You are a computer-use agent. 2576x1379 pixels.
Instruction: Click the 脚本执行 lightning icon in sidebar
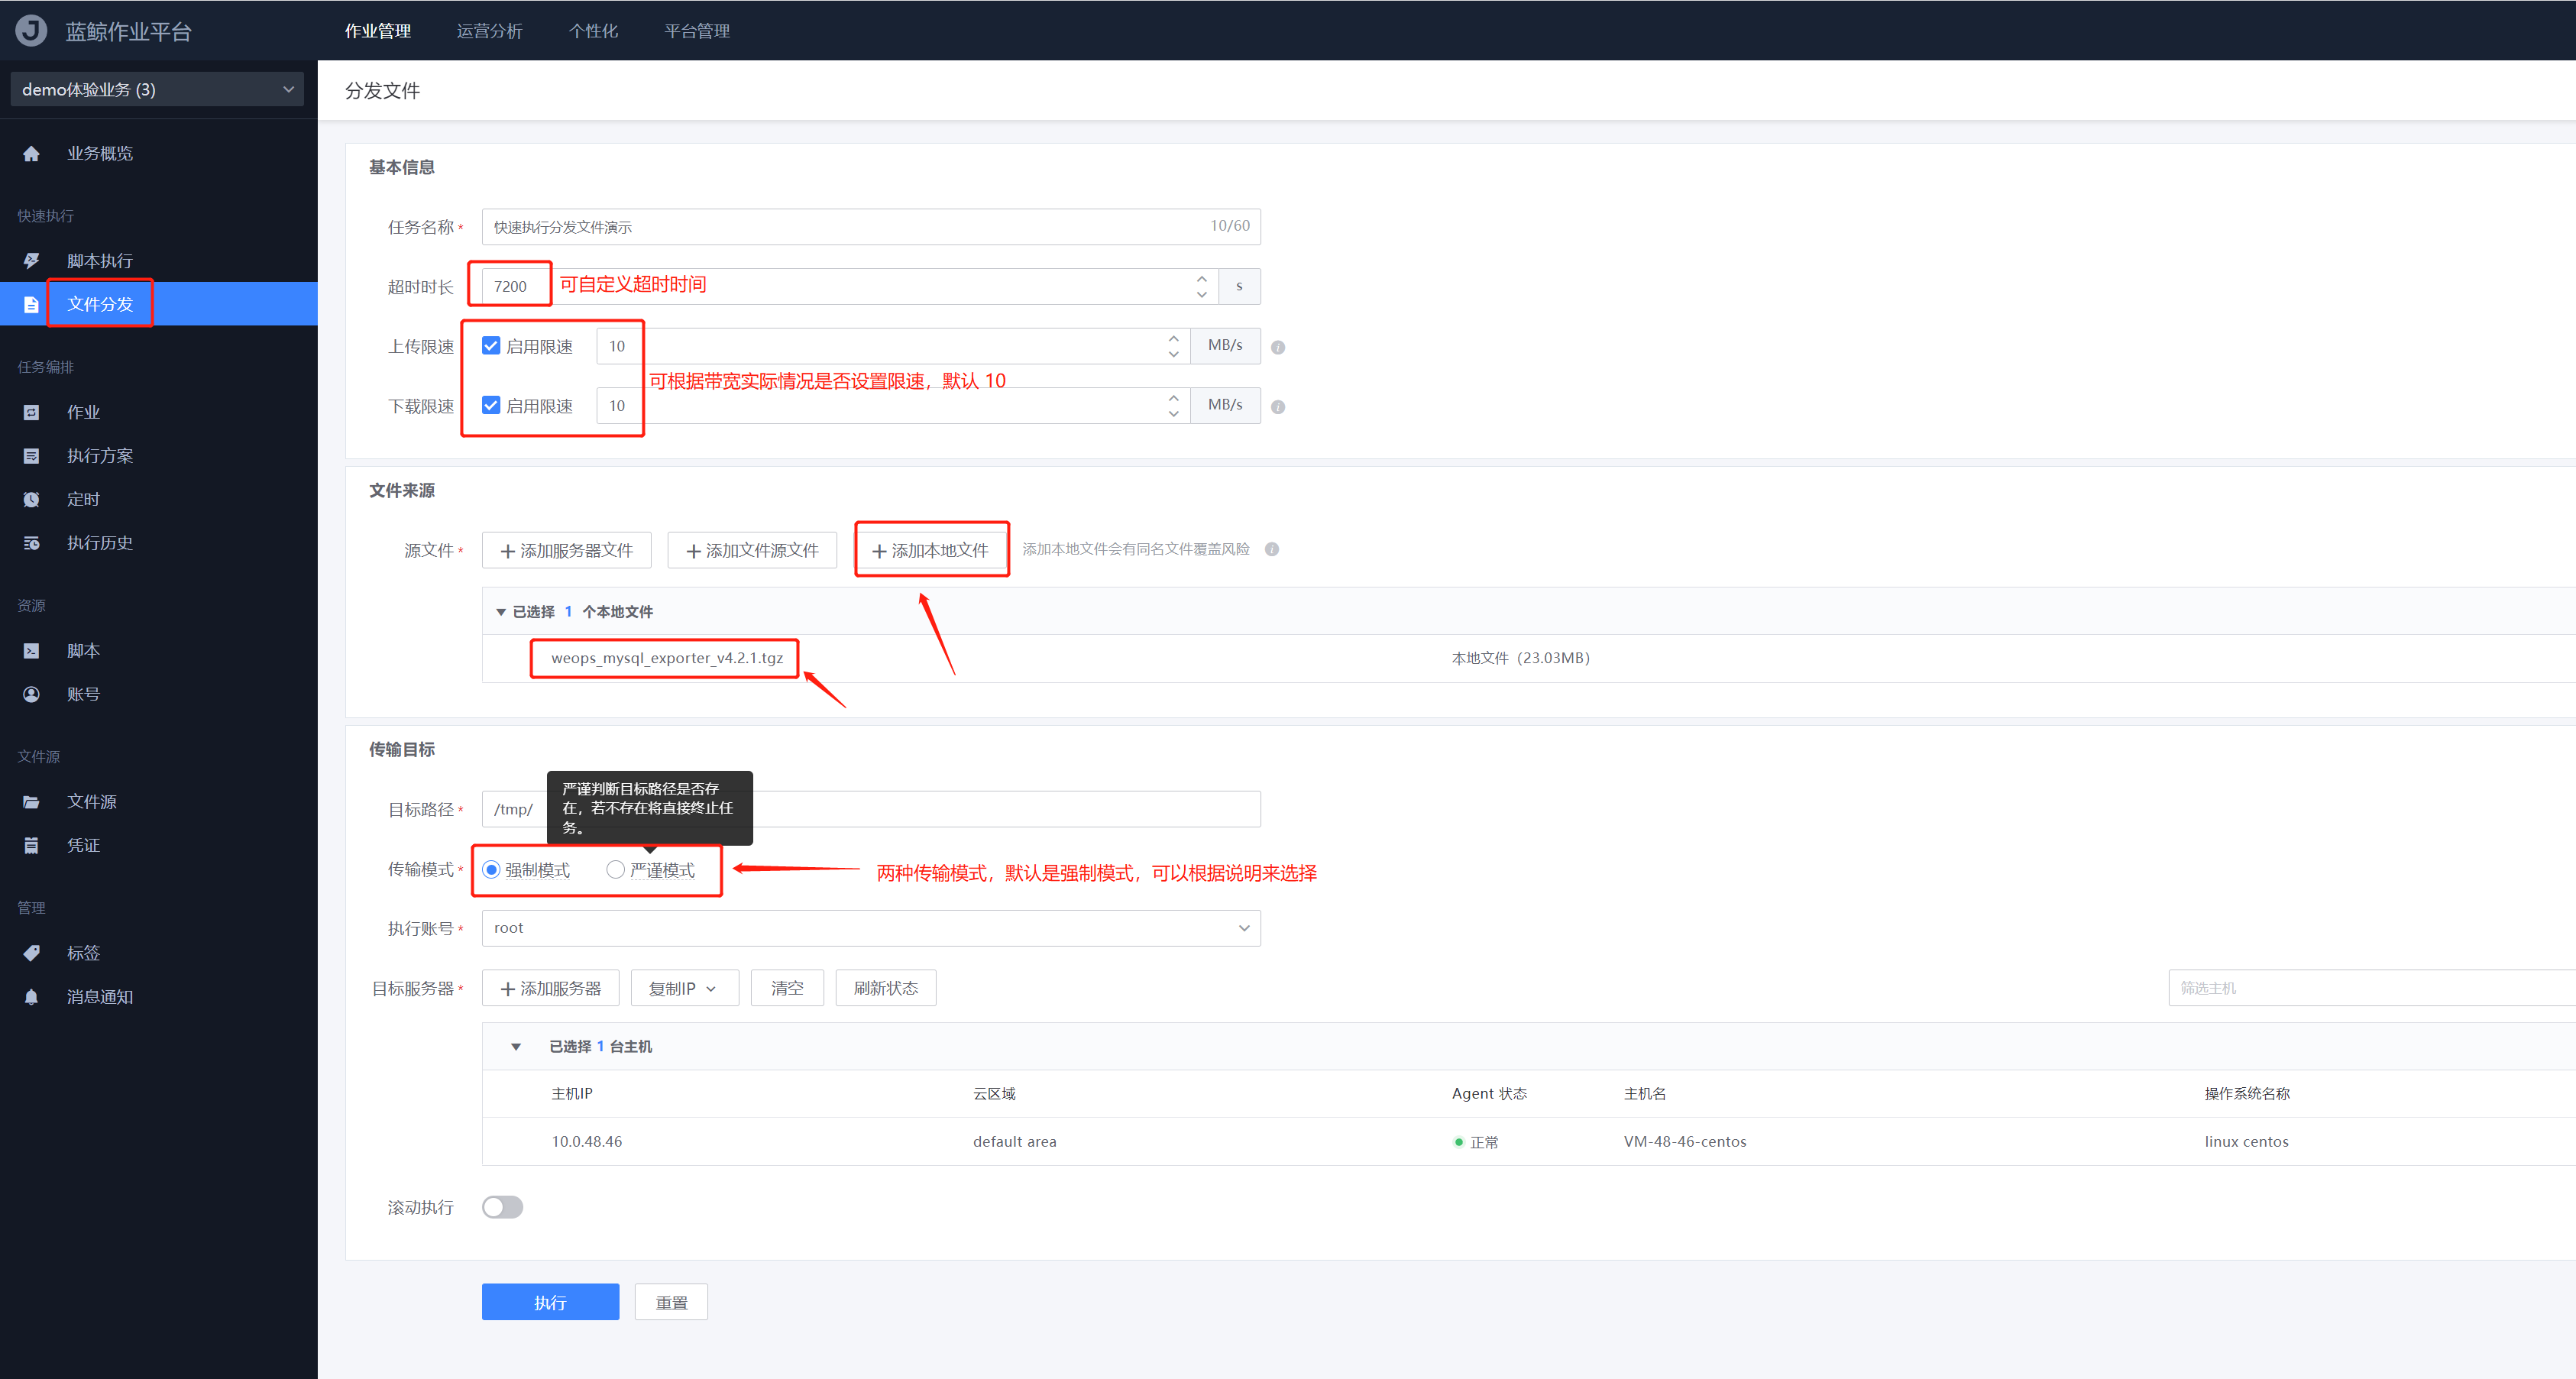(x=31, y=261)
